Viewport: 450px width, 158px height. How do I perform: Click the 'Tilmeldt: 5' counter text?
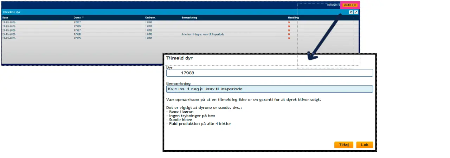(x=333, y=5)
